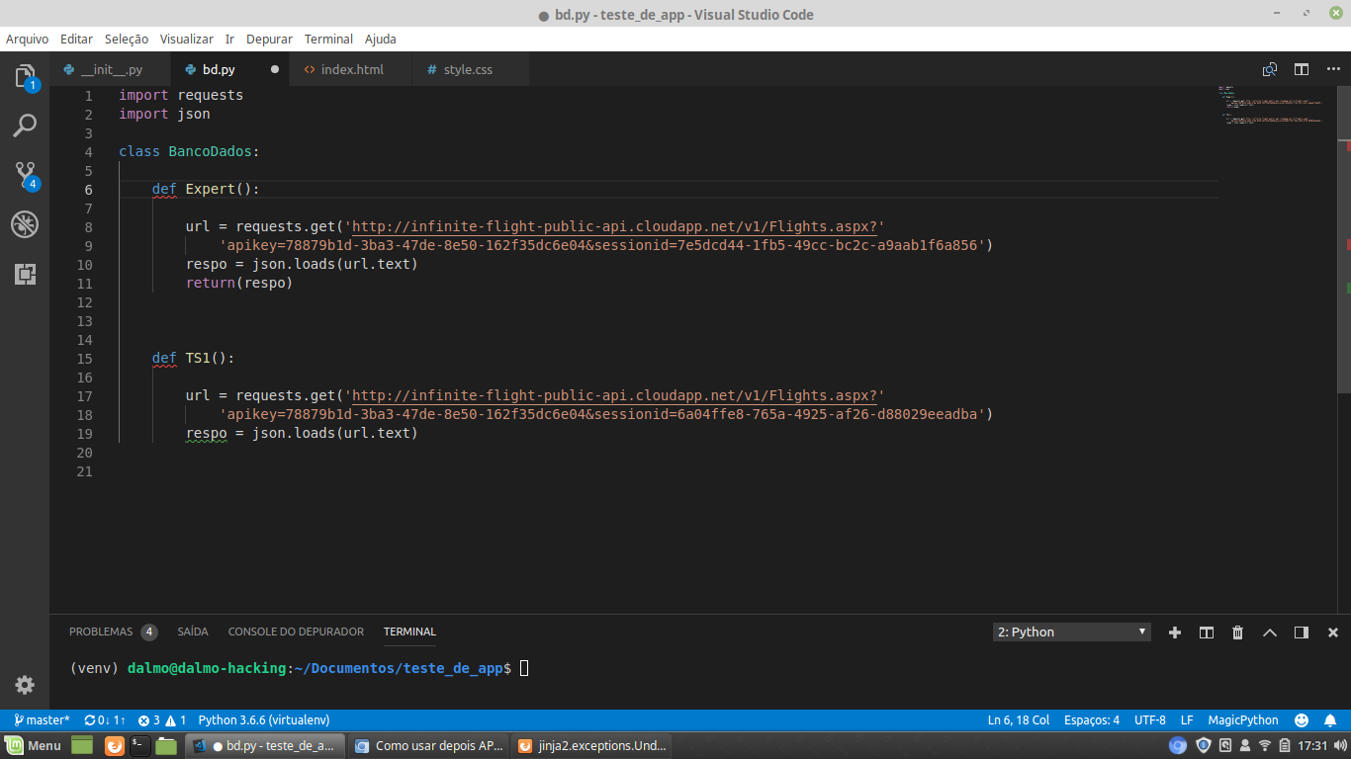Create a new terminal with plus icon

point(1175,632)
